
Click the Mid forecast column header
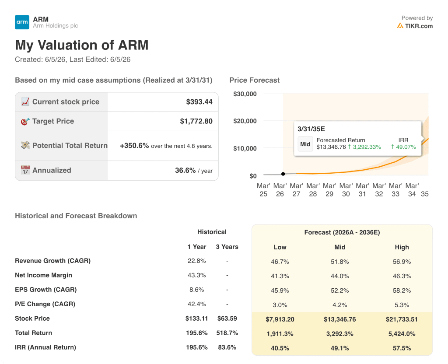click(x=339, y=247)
